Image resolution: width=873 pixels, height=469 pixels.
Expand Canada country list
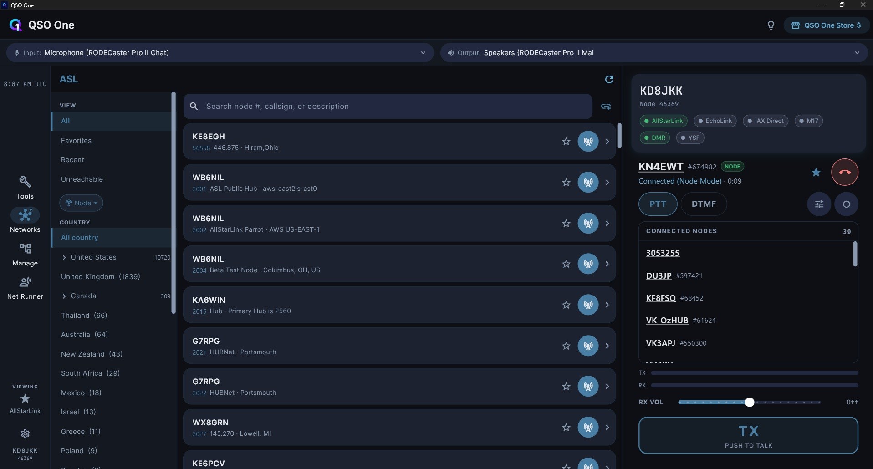pyautogui.click(x=64, y=296)
